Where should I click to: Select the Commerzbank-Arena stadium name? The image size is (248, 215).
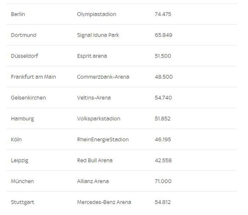coord(103,77)
